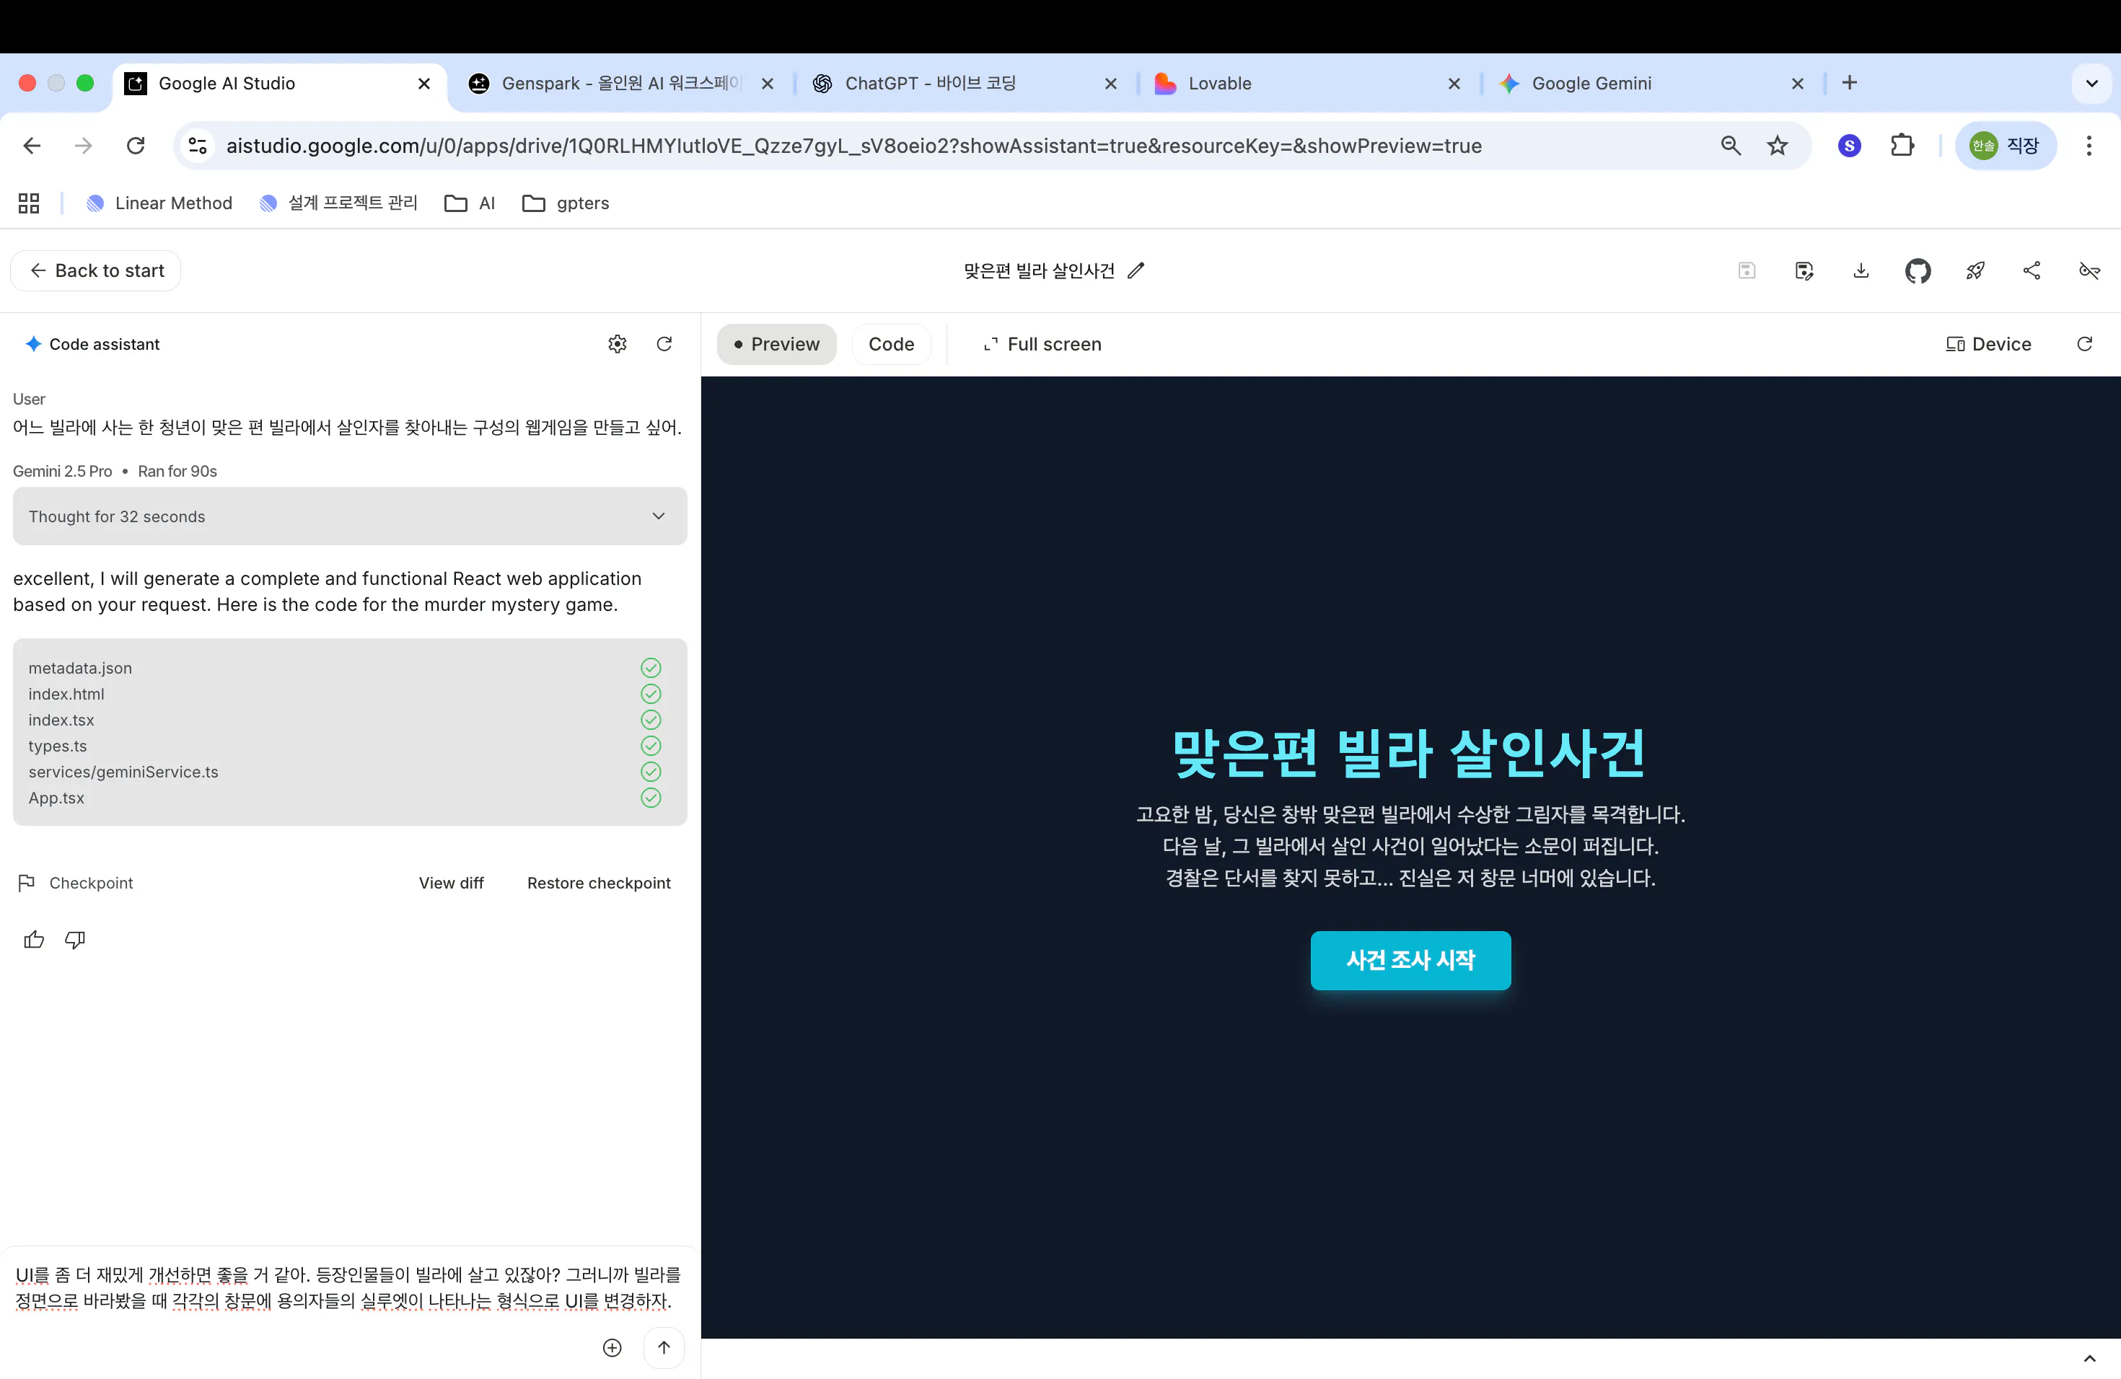Send prompt with up-arrow button
This screenshot has width=2121, height=1379.
coord(663,1348)
